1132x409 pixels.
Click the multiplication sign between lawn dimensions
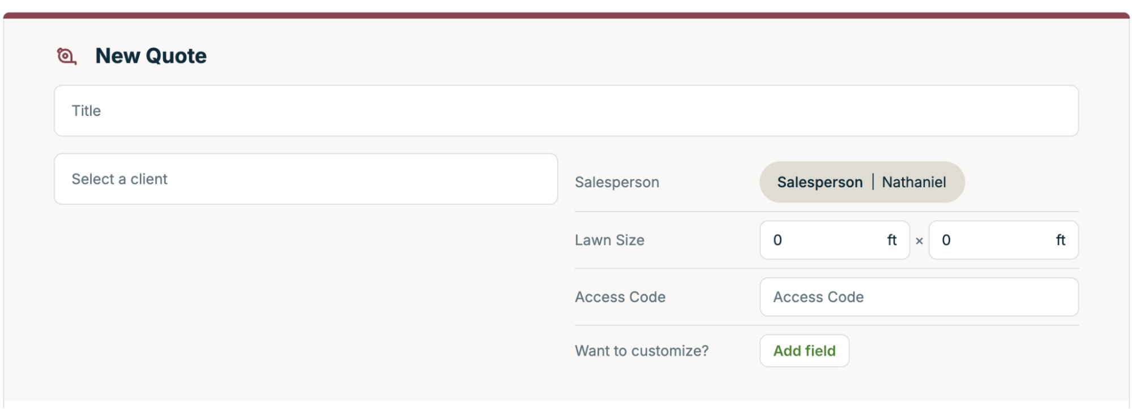coord(919,241)
